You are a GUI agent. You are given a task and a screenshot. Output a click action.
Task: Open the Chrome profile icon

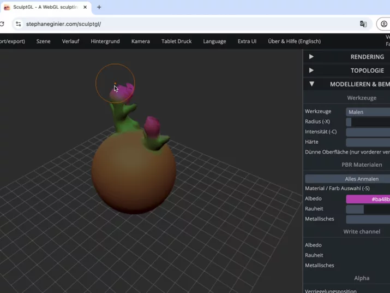click(x=384, y=24)
